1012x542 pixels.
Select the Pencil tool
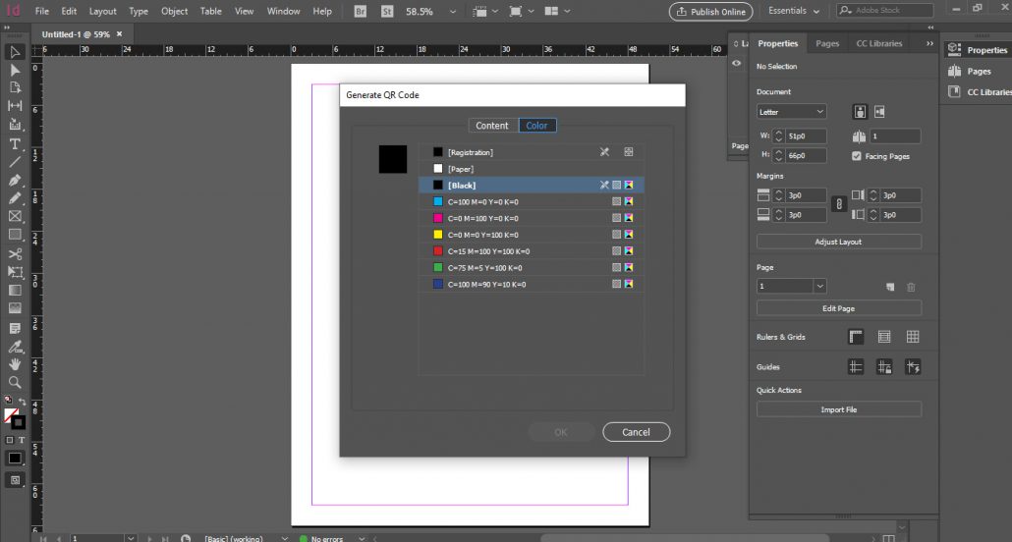point(15,198)
